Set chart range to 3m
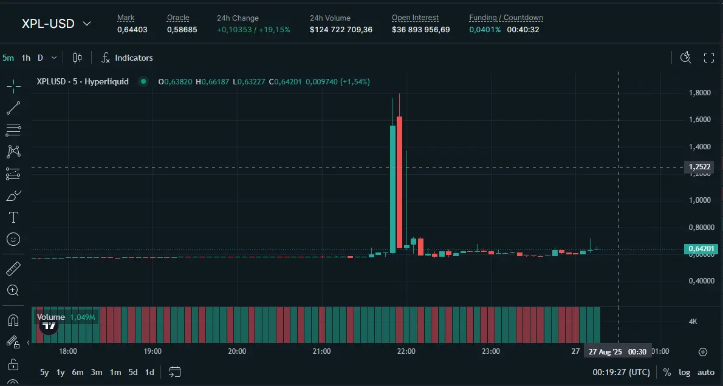The height and width of the screenshot is (386, 723). pos(97,372)
